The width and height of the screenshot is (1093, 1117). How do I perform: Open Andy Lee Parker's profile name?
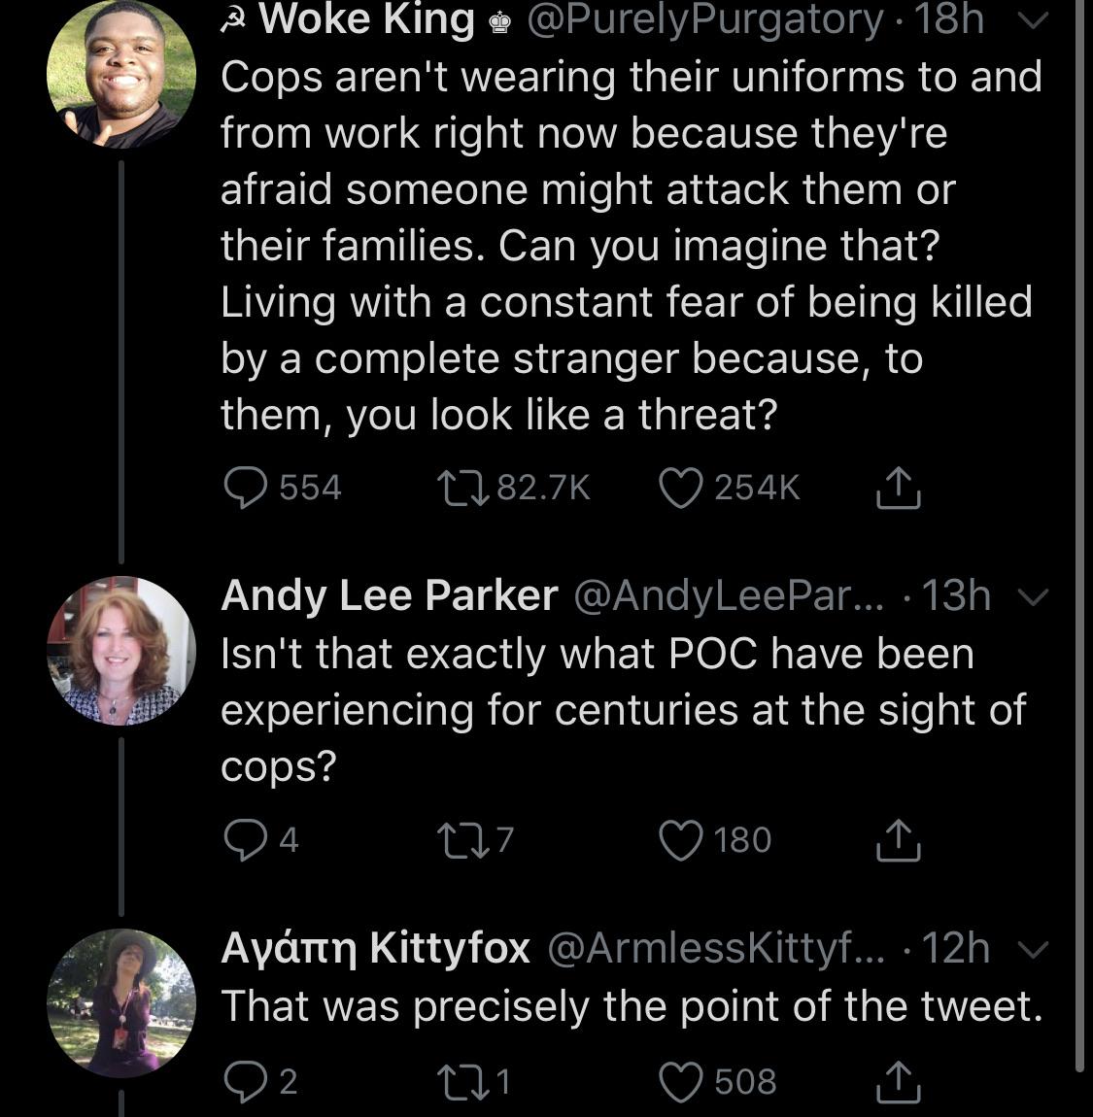(389, 595)
